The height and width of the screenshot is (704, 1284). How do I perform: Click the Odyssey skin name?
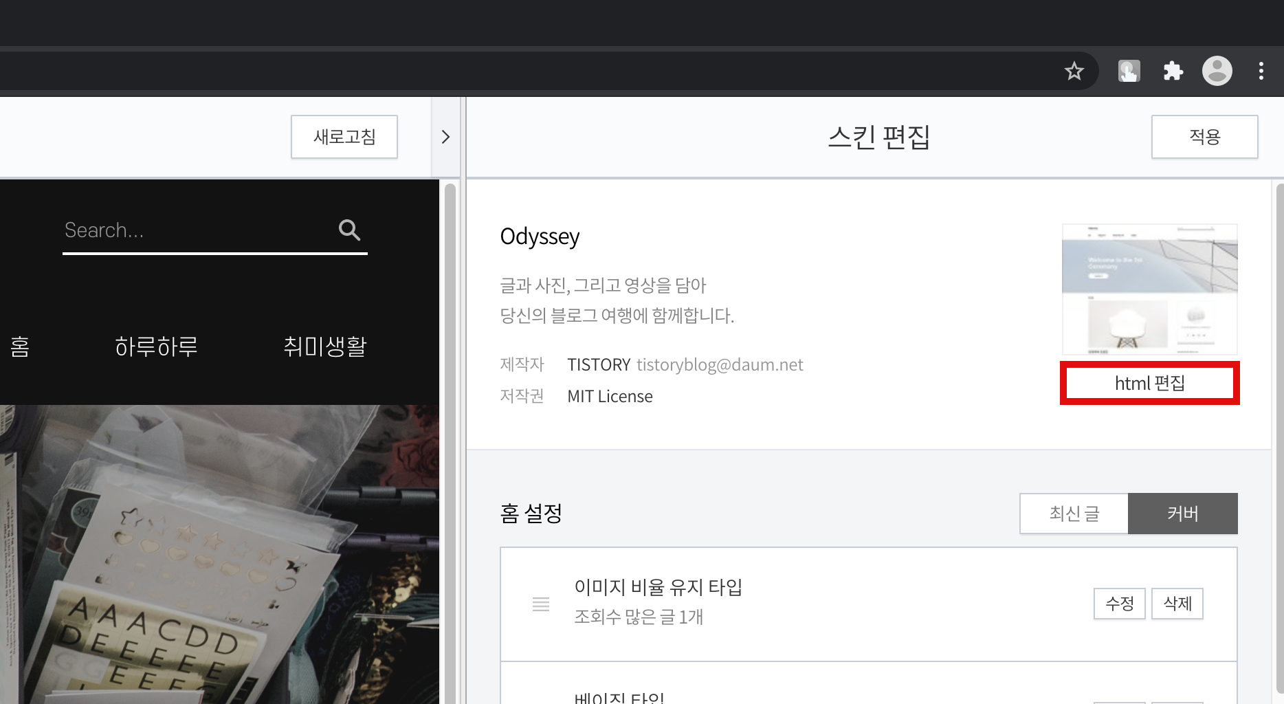point(540,236)
